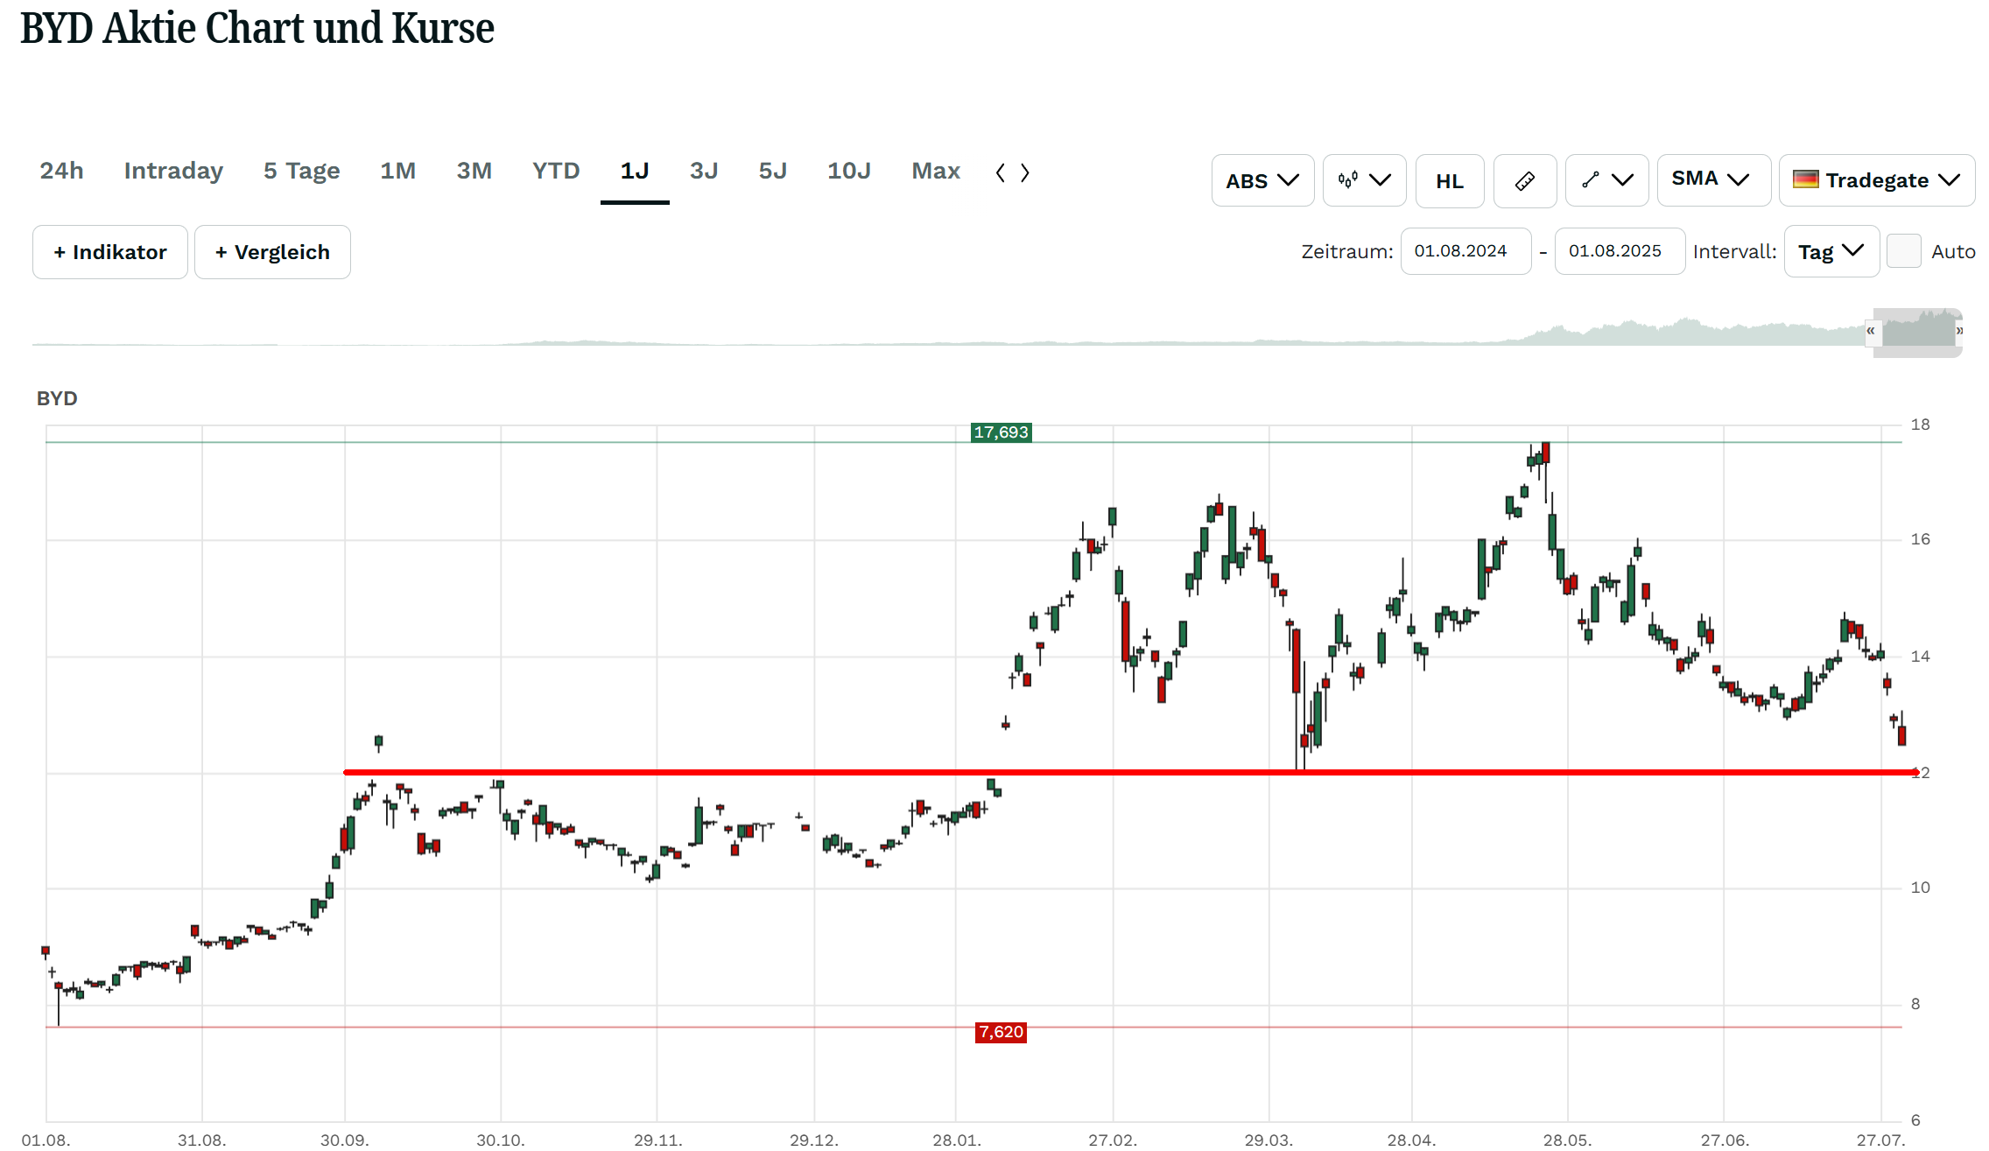Click the 27.07. date axis label

[1880, 1140]
